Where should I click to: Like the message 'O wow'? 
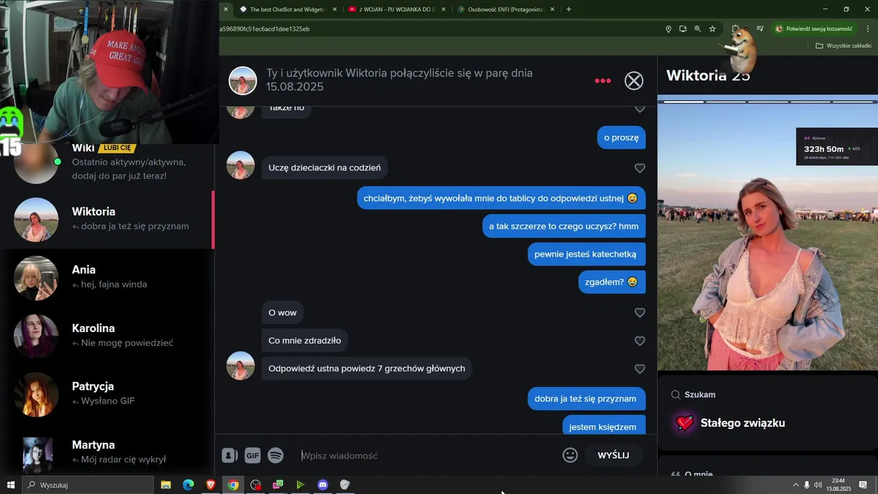click(640, 313)
